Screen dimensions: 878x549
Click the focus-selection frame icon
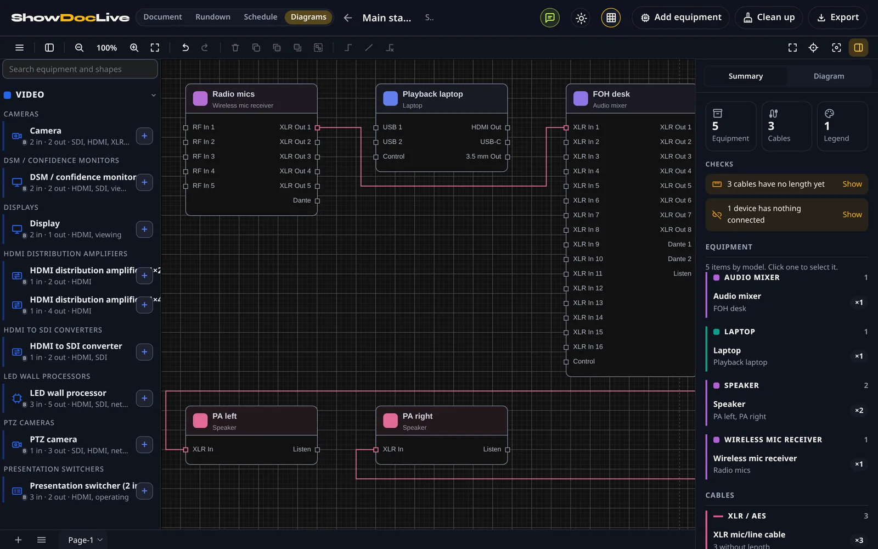[x=836, y=48]
